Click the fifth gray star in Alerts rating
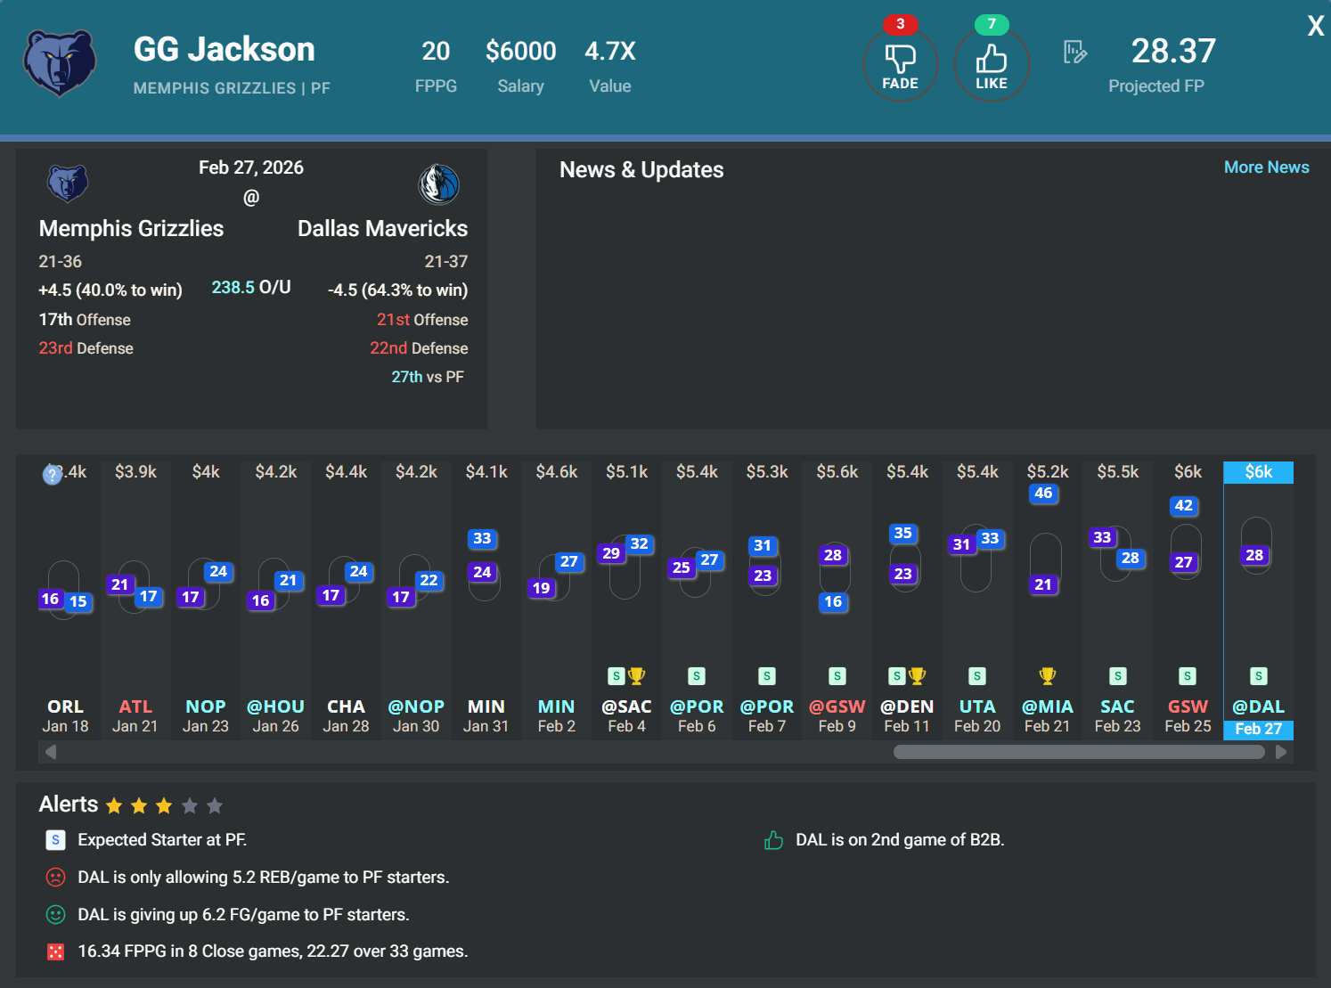The image size is (1331, 988). tap(215, 806)
